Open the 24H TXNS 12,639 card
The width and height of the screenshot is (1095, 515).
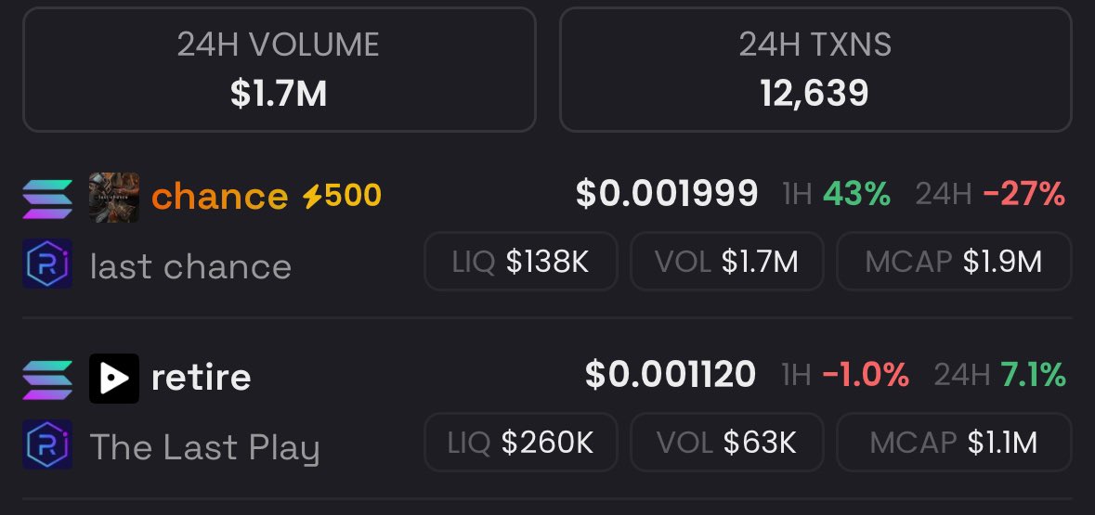[815, 70]
